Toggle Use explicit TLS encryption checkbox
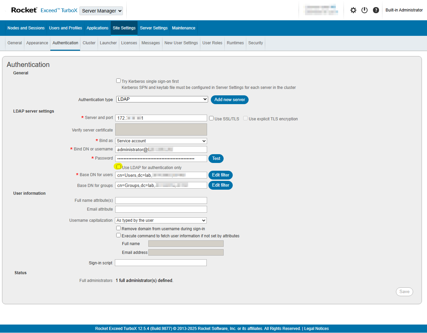The image size is (427, 333). 246,118
